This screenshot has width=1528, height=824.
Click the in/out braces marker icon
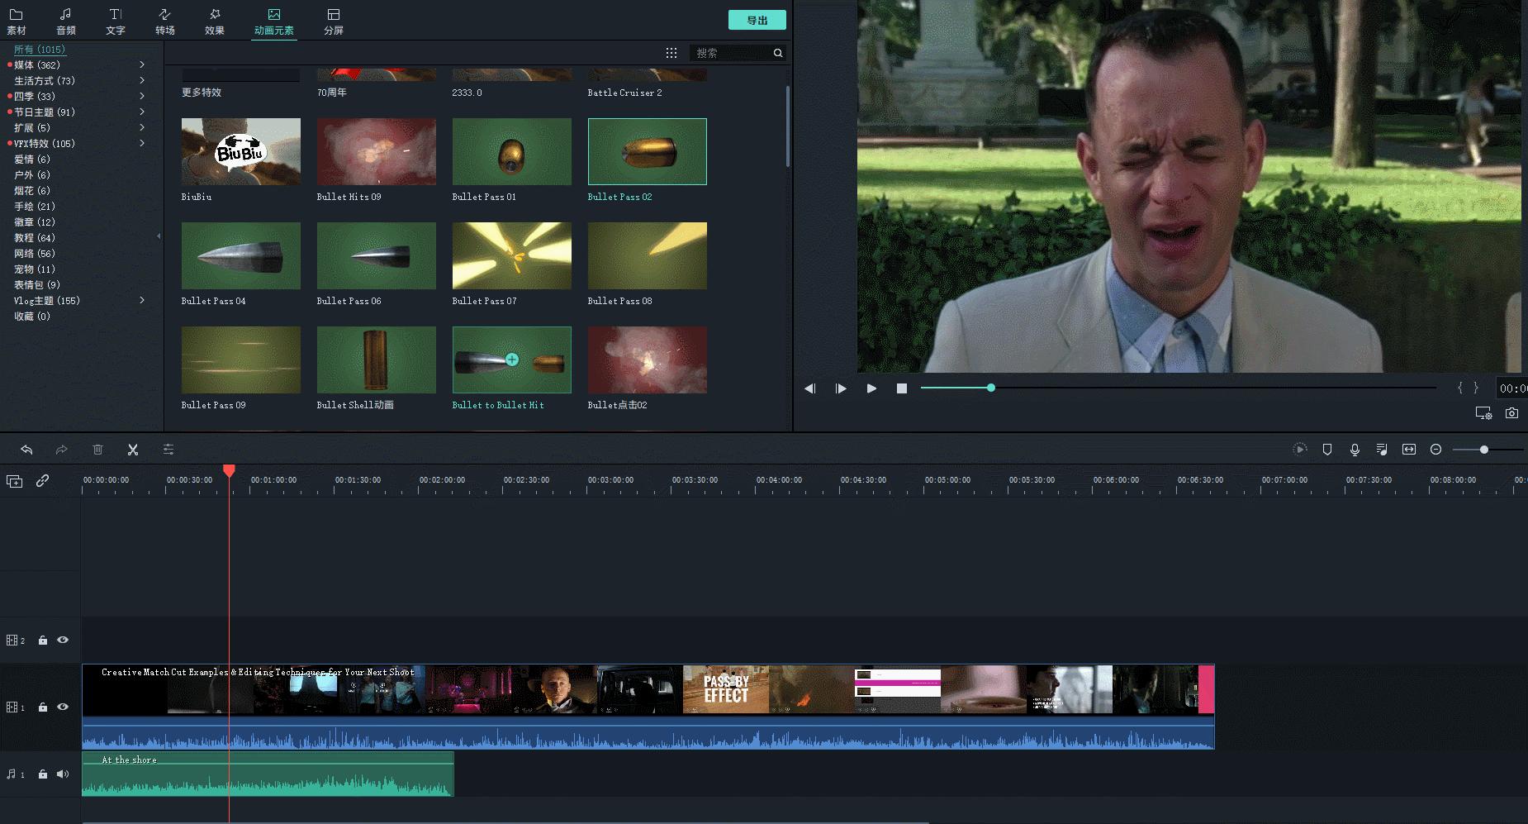(x=1468, y=388)
